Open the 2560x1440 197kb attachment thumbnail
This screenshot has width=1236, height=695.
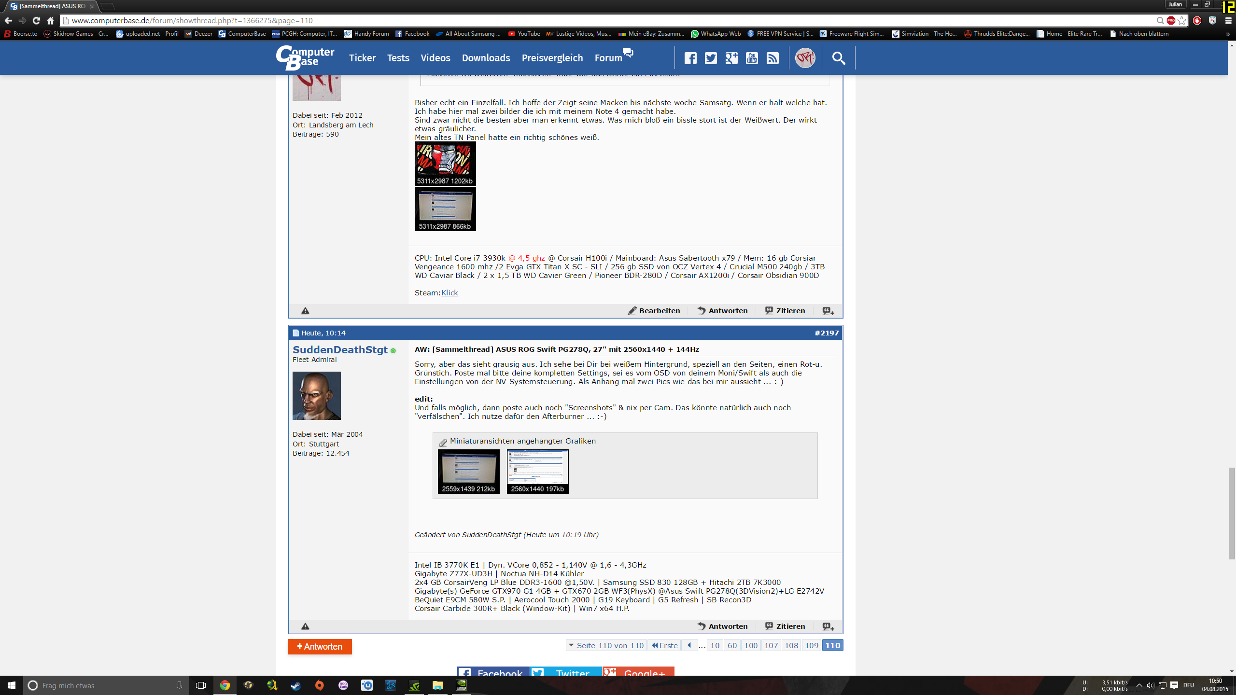coord(537,471)
